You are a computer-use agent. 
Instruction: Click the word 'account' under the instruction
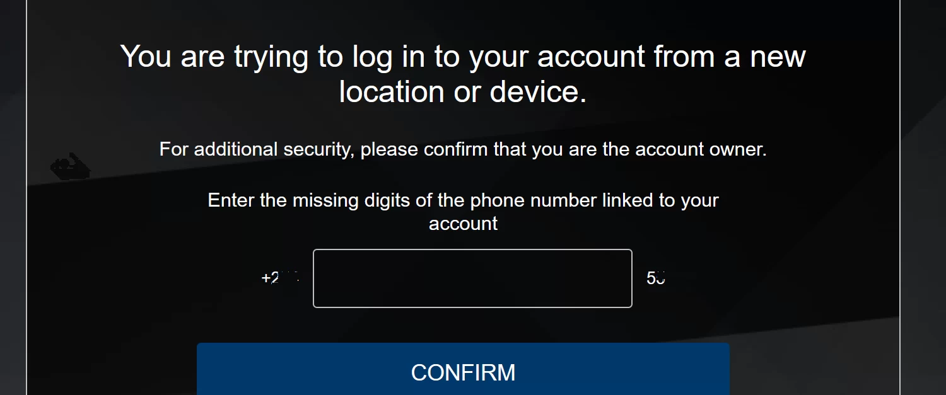tap(463, 224)
